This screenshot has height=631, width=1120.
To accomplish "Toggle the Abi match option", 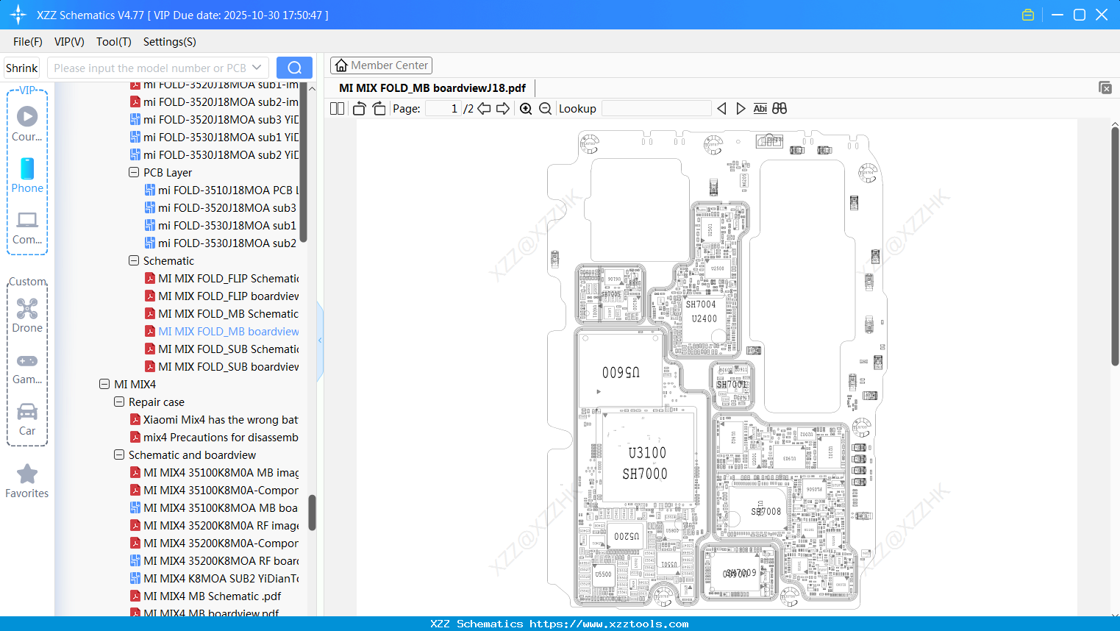I will 760,108.
